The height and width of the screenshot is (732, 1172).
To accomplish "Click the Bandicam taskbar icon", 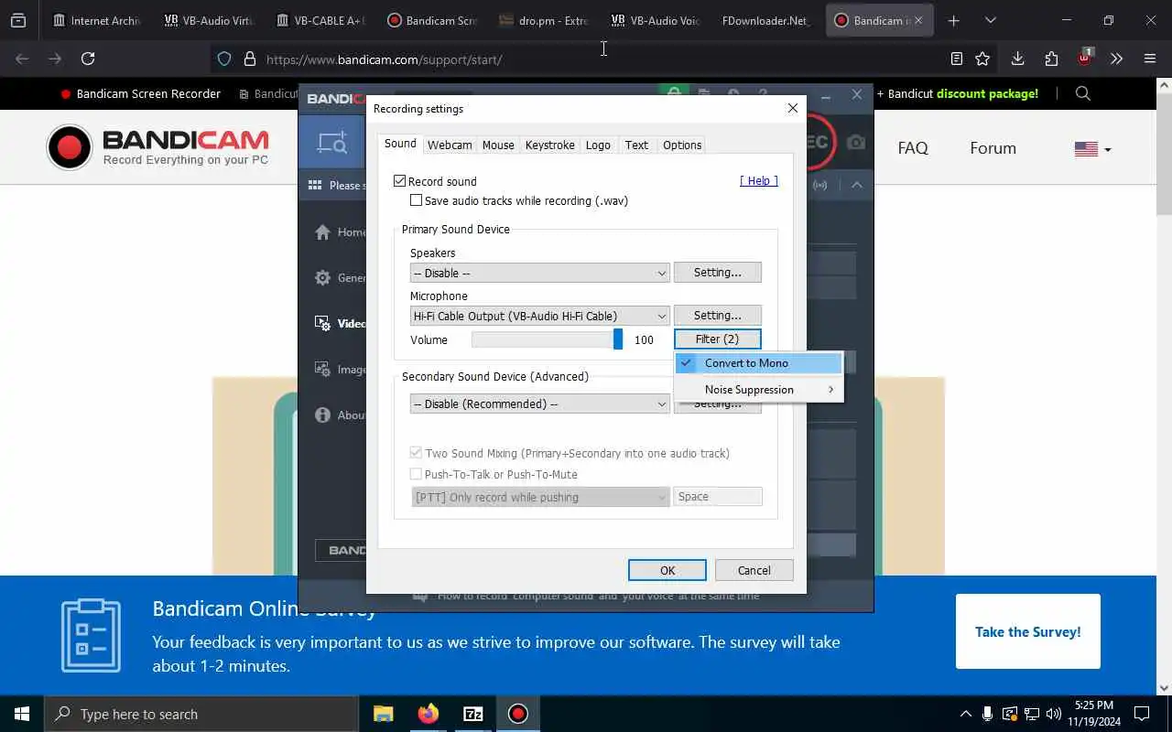I will click(x=518, y=714).
